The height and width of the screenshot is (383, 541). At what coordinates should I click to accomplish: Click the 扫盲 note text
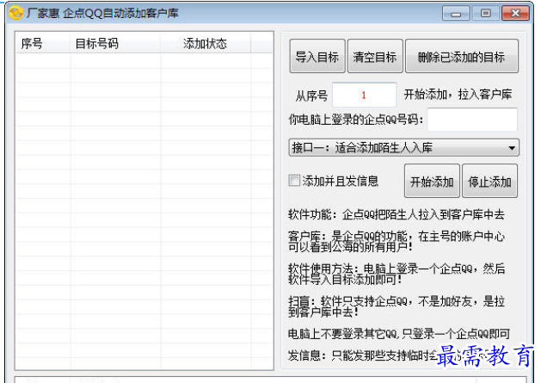pyautogui.click(x=397, y=306)
